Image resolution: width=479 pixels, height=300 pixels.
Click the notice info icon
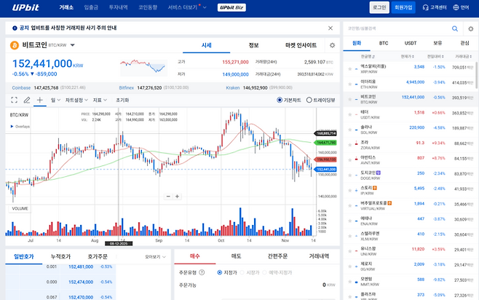(15, 28)
